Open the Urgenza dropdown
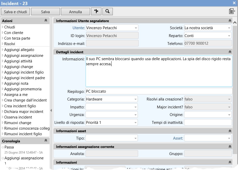Viewport: 238px width, 170px height. 136,115
